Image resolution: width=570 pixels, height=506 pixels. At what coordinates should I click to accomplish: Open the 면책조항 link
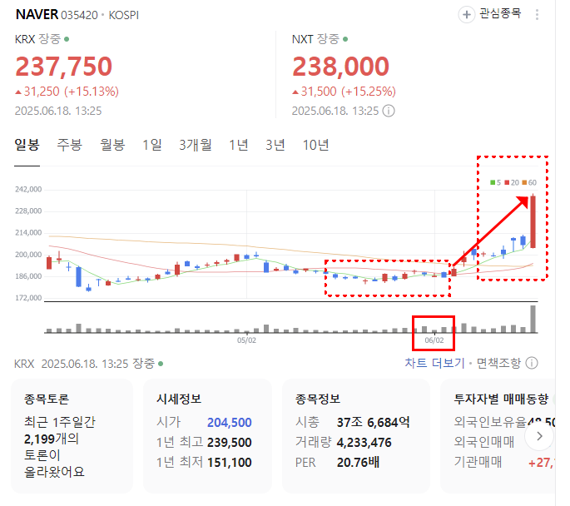pyautogui.click(x=498, y=363)
